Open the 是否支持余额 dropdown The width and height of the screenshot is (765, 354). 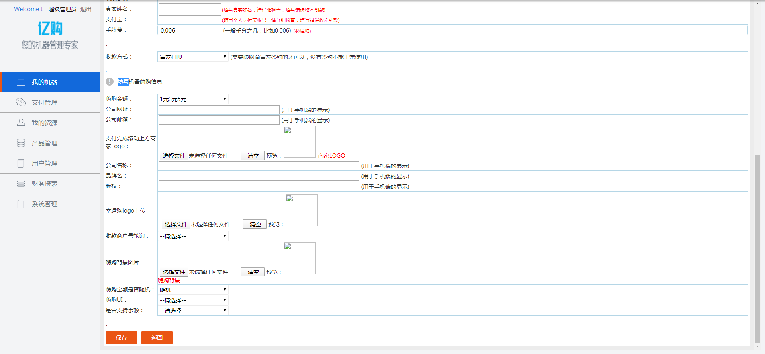193,310
